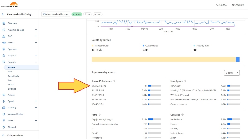248x139 pixels.
Task: Click the info icon beside User Agents
Action: coord(185,81)
